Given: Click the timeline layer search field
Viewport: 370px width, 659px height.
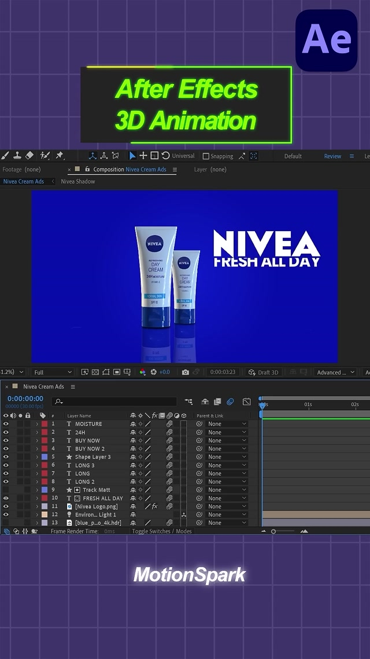Looking at the screenshot, I should pyautogui.click(x=116, y=401).
